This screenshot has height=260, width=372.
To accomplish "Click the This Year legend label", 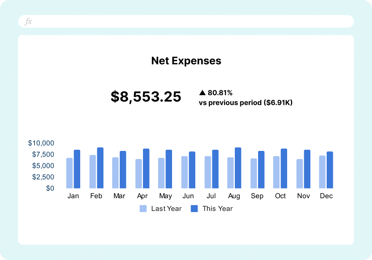I will pyautogui.click(x=217, y=209).
